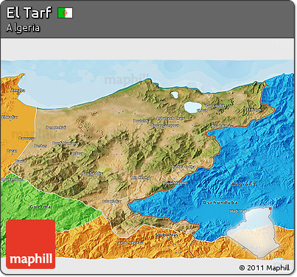Click the 'Bordj Hamaoui' town label
The height and width of the screenshot is (277, 297).
tap(66, 143)
